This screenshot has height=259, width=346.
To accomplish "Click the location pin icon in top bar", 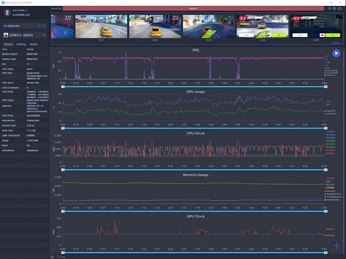I will pos(328,9).
